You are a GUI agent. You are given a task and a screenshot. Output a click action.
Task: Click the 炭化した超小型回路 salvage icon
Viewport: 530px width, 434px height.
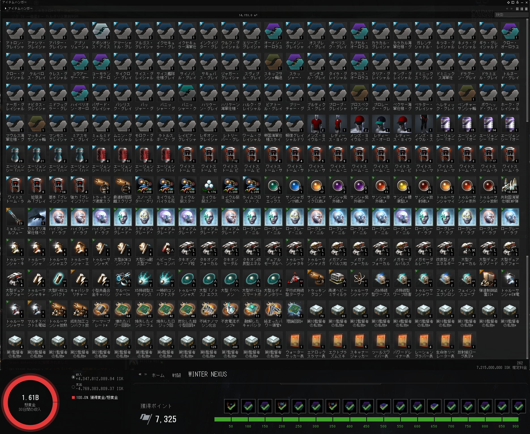coord(187,310)
